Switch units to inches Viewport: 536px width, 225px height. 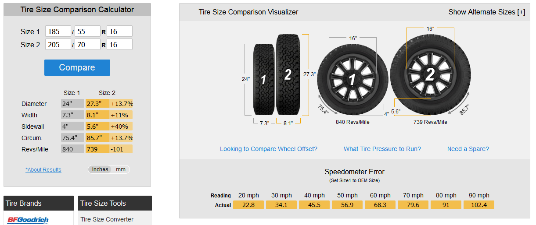pos(100,169)
